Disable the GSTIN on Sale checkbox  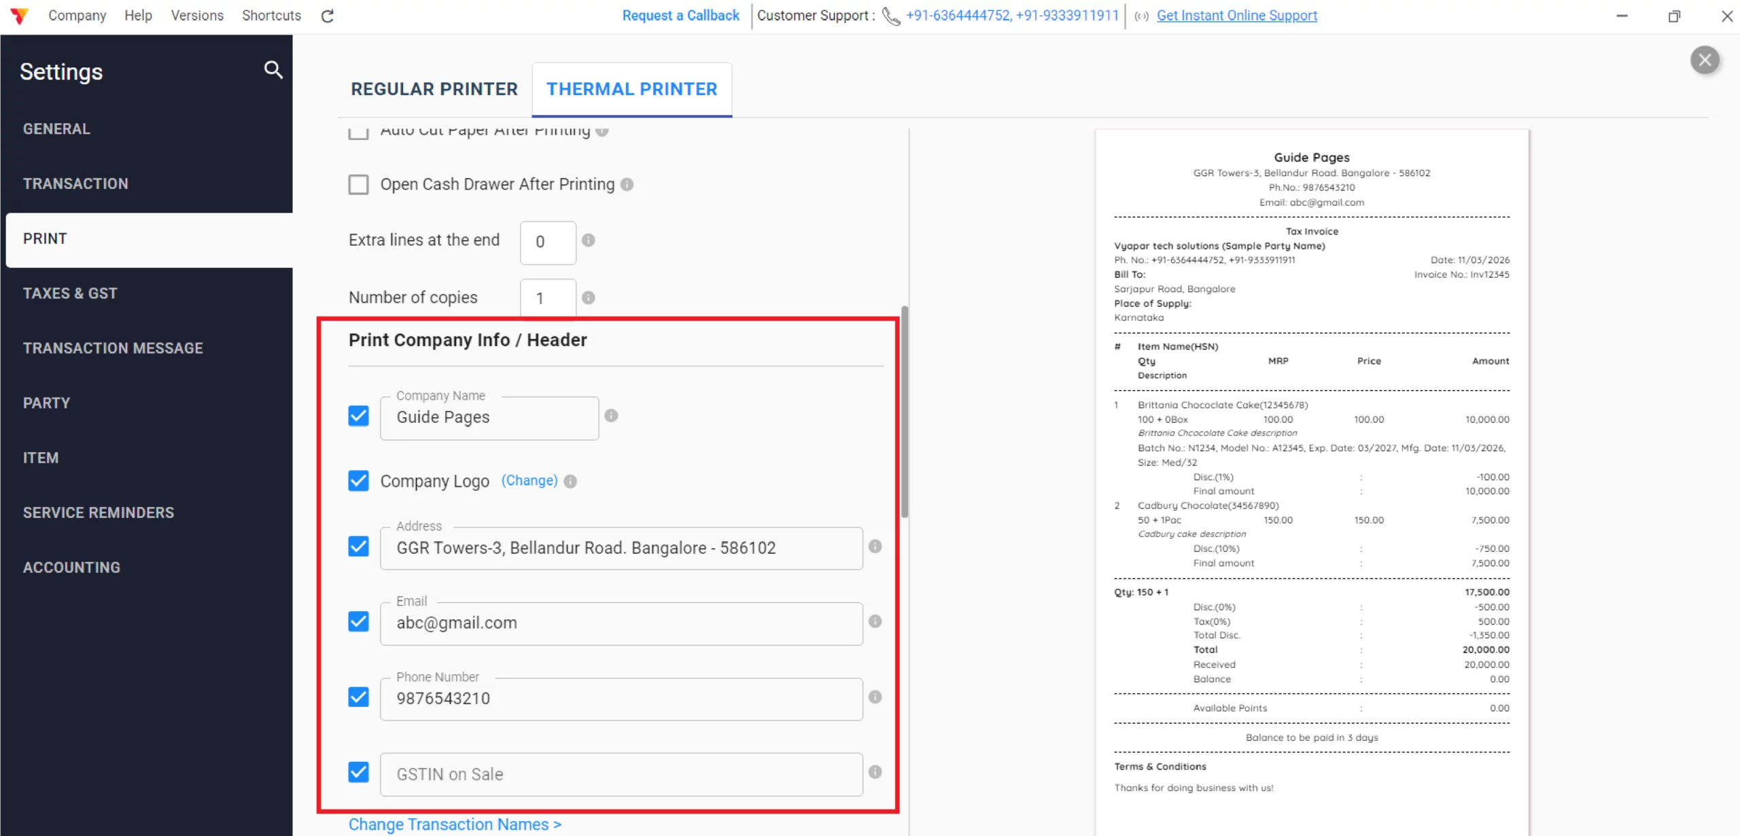coord(358,772)
